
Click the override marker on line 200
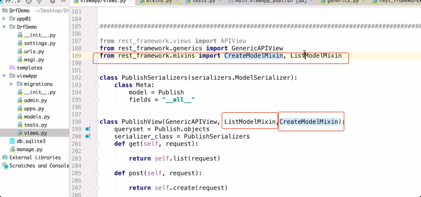pyautogui.click(x=88, y=136)
